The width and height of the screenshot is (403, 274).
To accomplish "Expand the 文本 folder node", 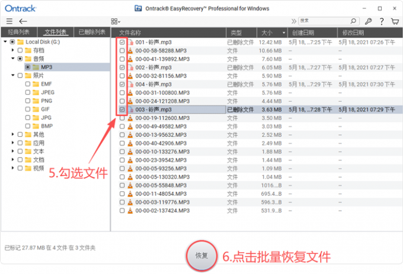I will click(13, 151).
